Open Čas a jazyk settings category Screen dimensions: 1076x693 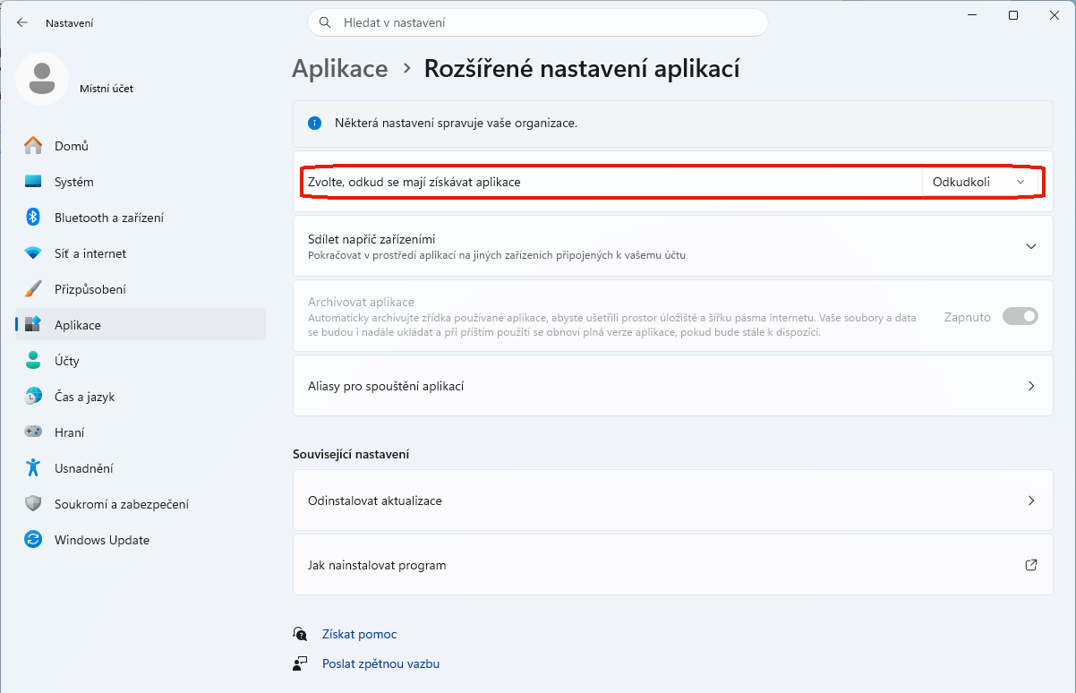pyautogui.click(x=84, y=397)
